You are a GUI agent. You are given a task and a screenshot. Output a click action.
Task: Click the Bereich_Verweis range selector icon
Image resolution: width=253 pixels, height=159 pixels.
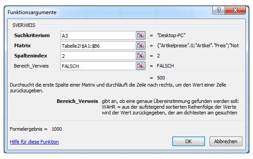point(140,66)
